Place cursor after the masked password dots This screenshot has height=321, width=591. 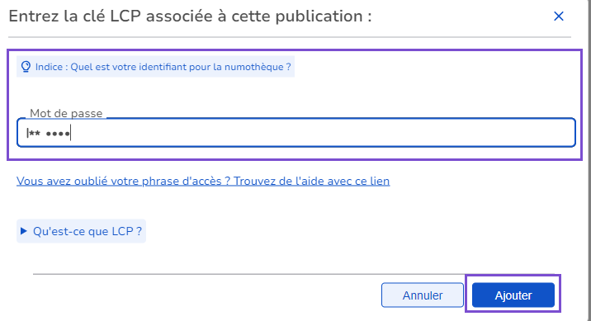(x=71, y=133)
